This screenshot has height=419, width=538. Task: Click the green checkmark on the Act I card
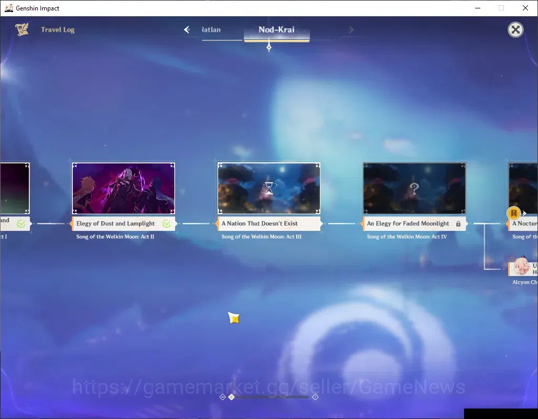[21, 224]
